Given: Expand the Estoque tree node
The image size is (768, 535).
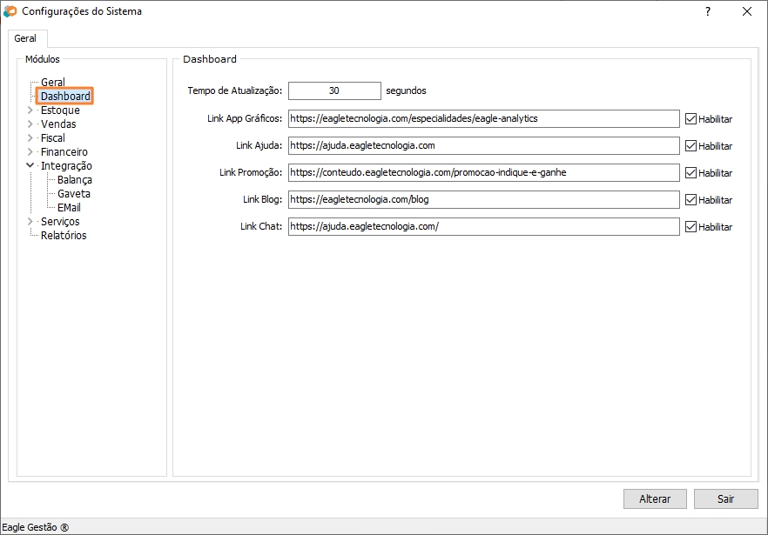Looking at the screenshot, I should (x=30, y=110).
